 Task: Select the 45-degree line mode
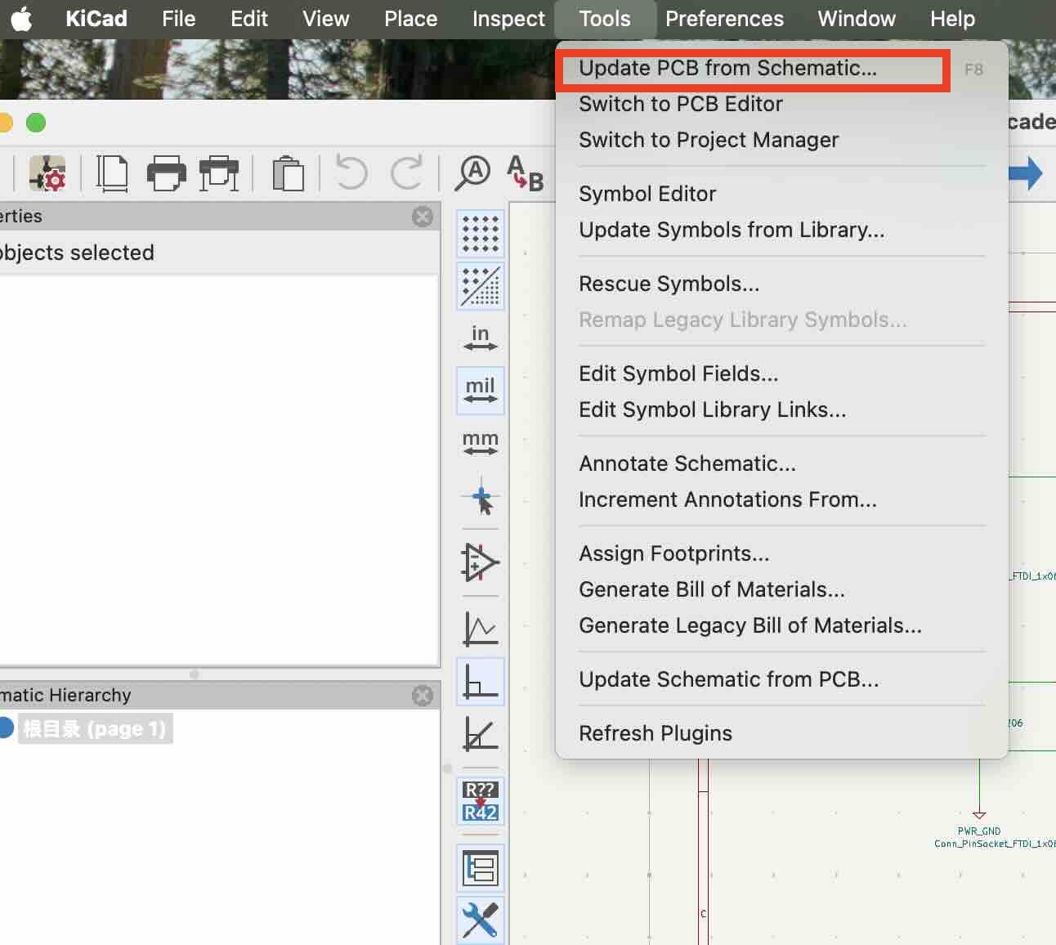click(481, 734)
